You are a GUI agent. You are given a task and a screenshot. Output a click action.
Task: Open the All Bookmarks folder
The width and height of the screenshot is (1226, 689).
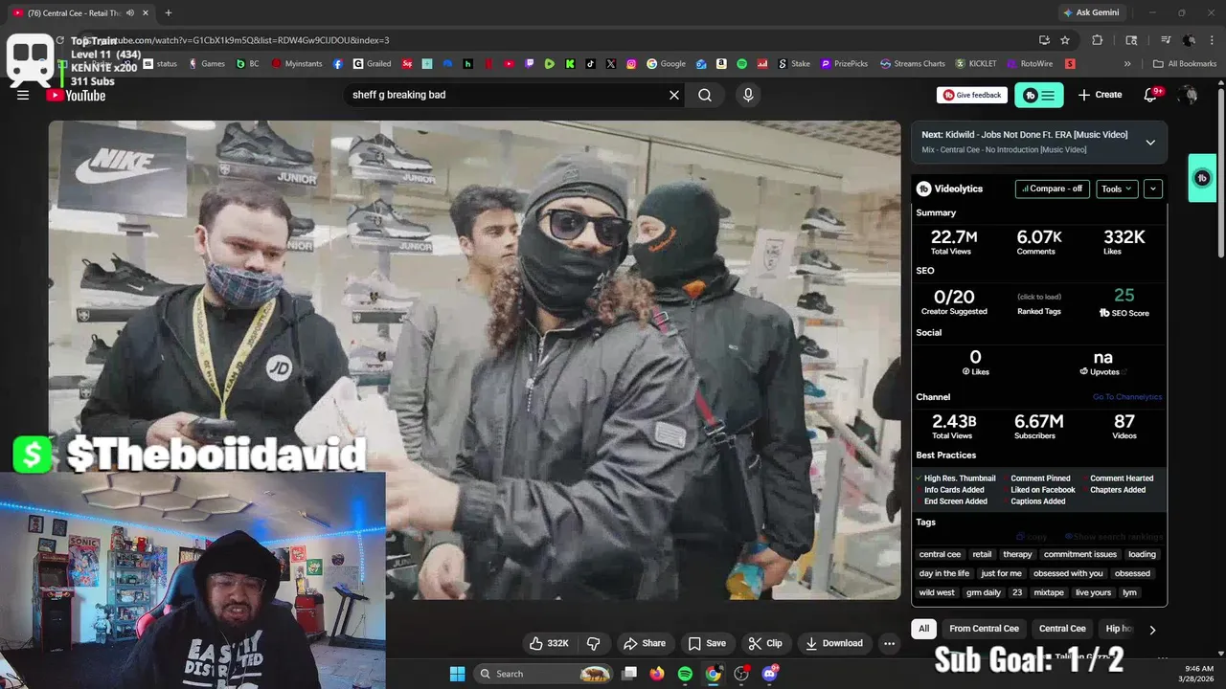(1185, 64)
